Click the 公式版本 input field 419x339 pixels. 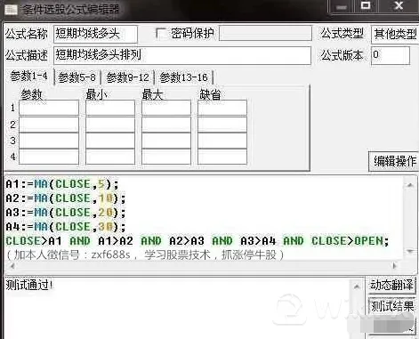391,55
